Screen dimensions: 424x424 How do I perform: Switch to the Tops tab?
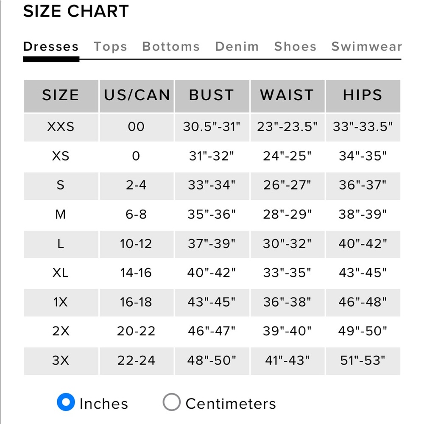(x=110, y=47)
